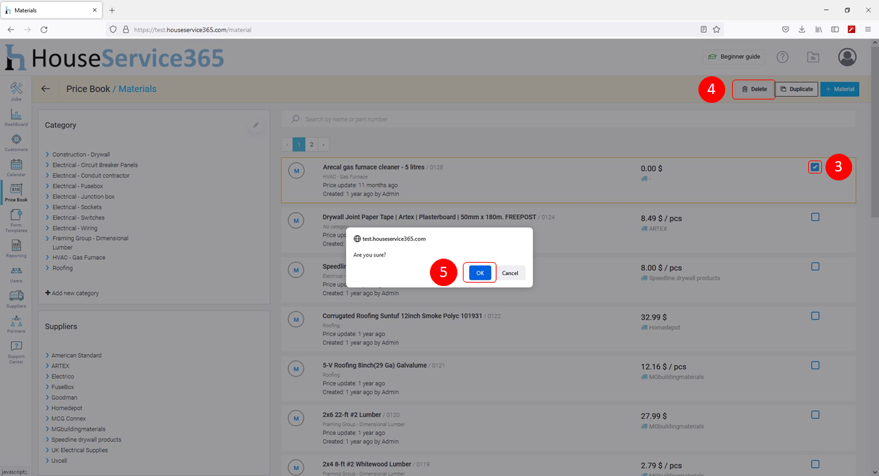Screen dimensions: 879x476
Task: Open Jobs in the left sidebar
Action: pos(16,91)
